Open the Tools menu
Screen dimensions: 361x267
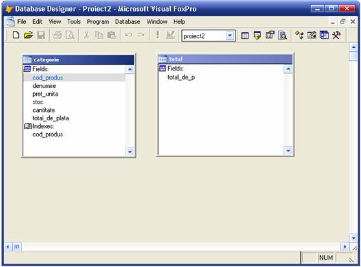74,22
